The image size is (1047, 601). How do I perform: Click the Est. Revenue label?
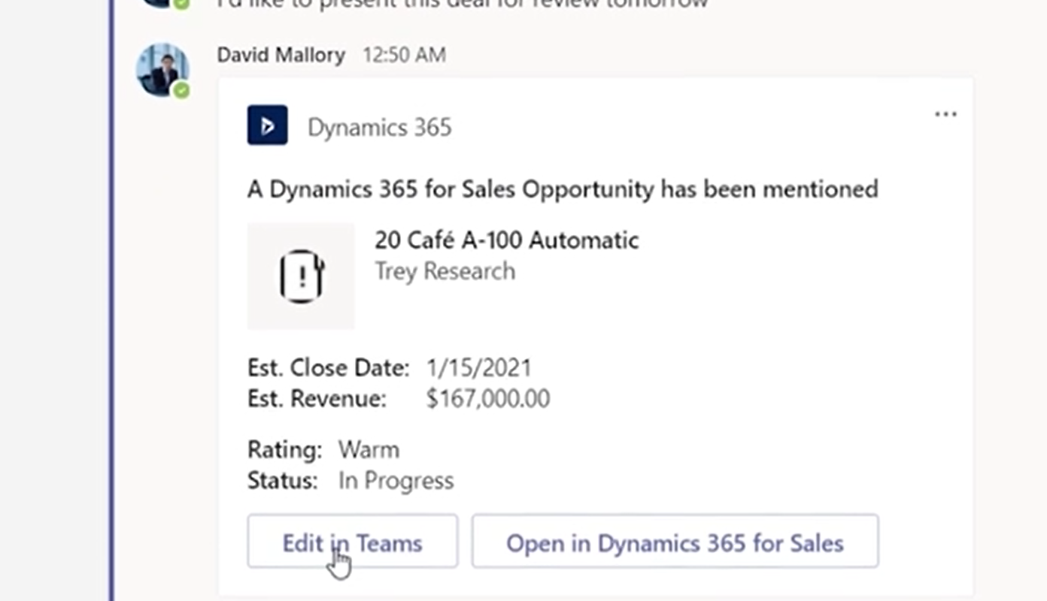click(x=317, y=398)
